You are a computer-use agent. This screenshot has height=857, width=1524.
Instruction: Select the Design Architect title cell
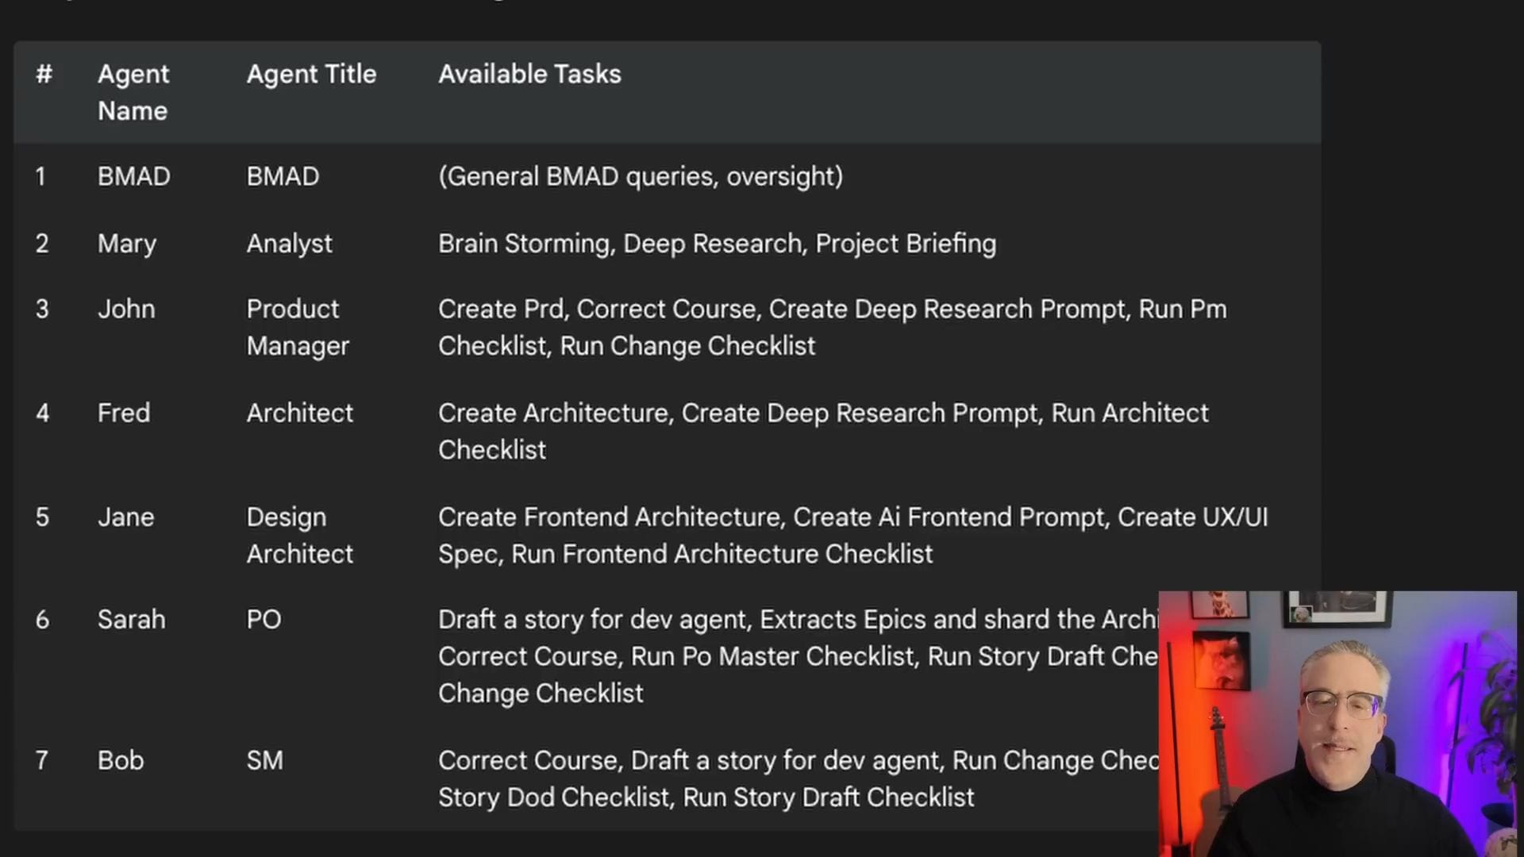tap(299, 535)
